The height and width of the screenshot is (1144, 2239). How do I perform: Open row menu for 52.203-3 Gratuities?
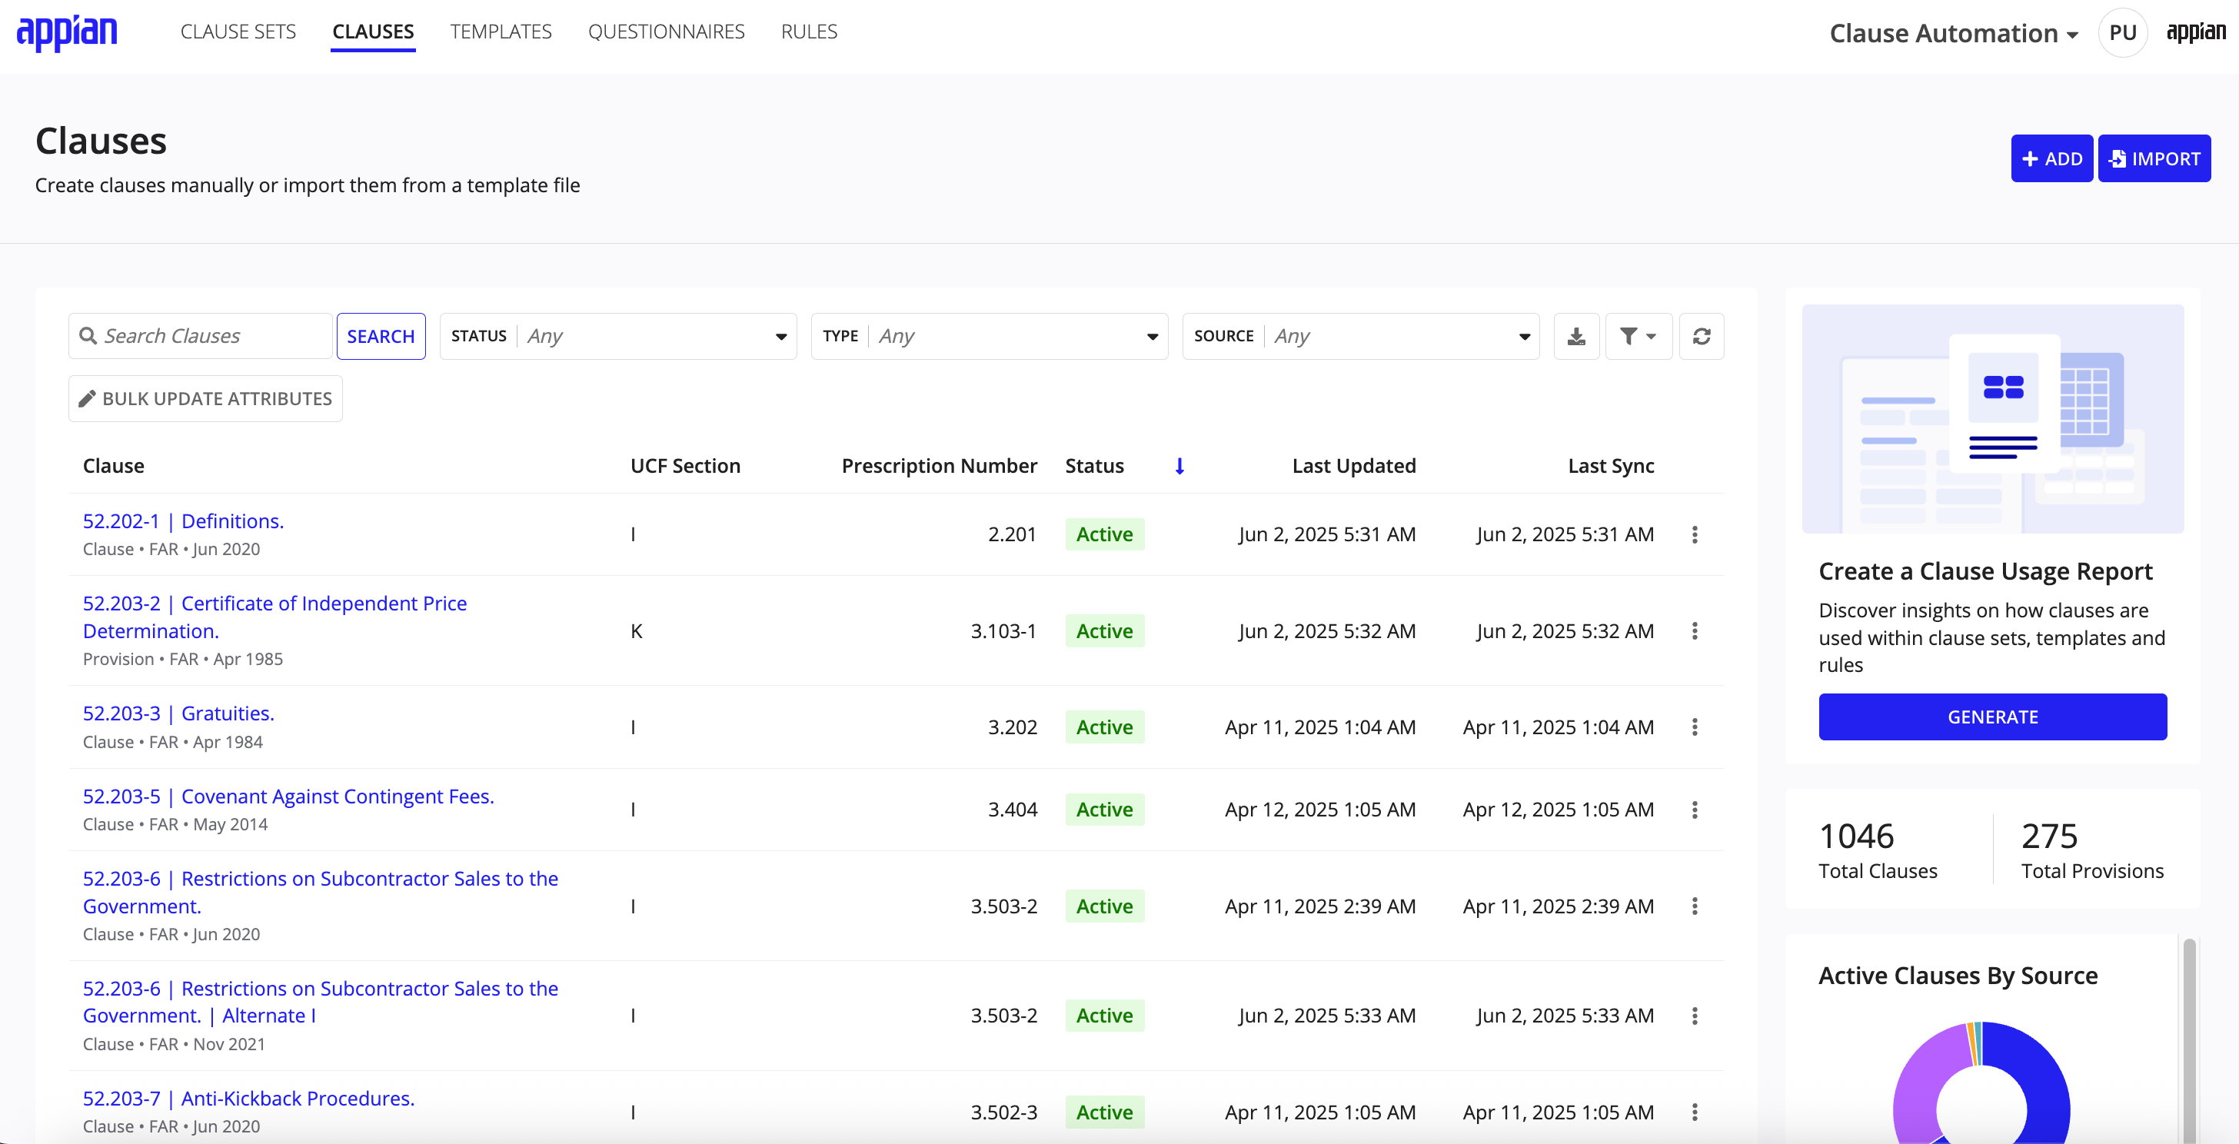pyautogui.click(x=1694, y=727)
